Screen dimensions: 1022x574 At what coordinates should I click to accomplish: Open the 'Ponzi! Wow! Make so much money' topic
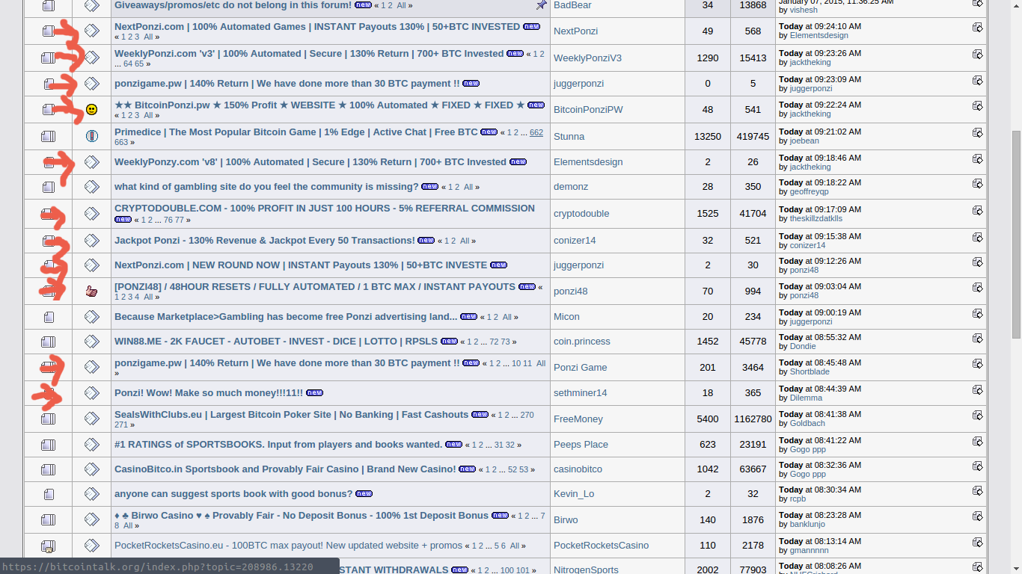209,393
